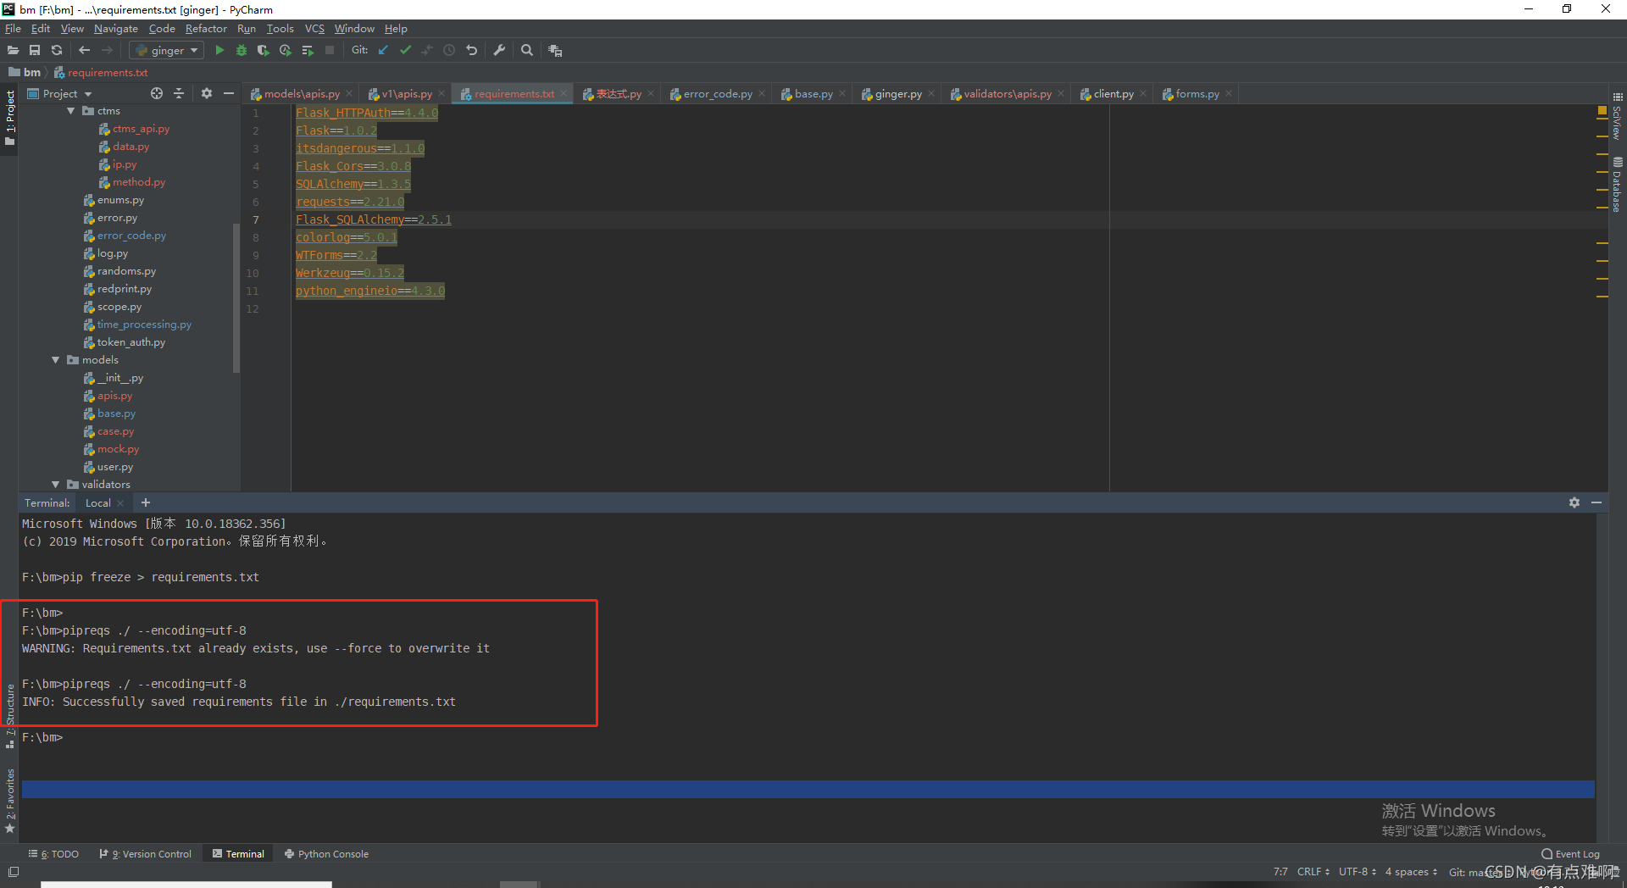Collapse the ctms package
Image resolution: width=1627 pixels, height=888 pixels.
coord(71,110)
